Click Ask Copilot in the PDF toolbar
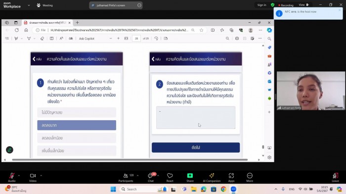Image resolution: width=346 pixels, height=194 pixels. tap(86, 38)
